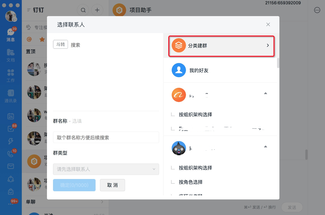Open the mail envelope icon in sidebar
325x215 pixels.
pos(11,166)
